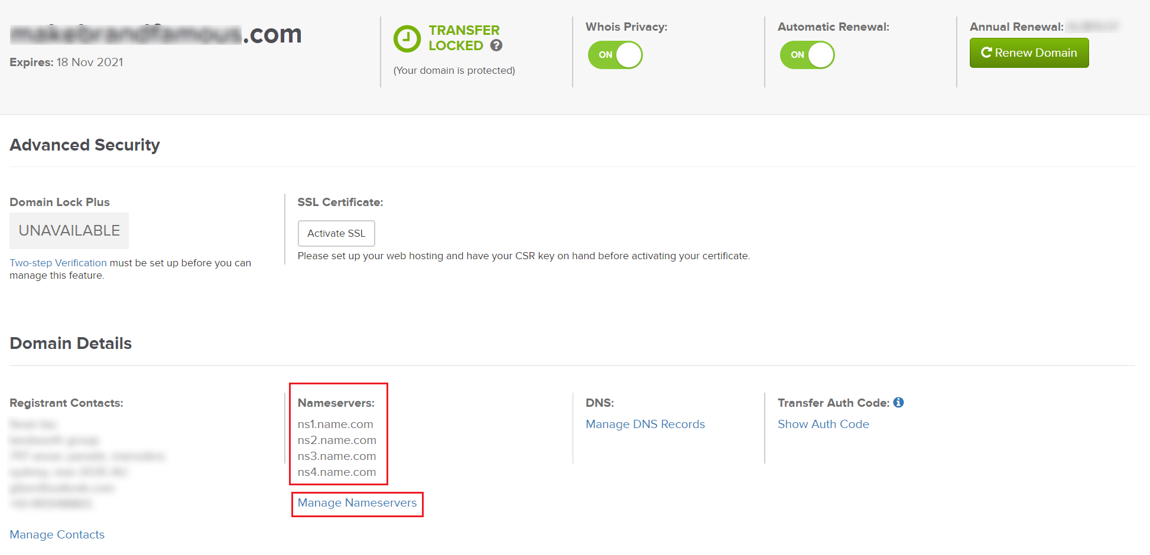Open the Transfer Locked help question mark
This screenshot has height=555, width=1150.
[x=496, y=45]
